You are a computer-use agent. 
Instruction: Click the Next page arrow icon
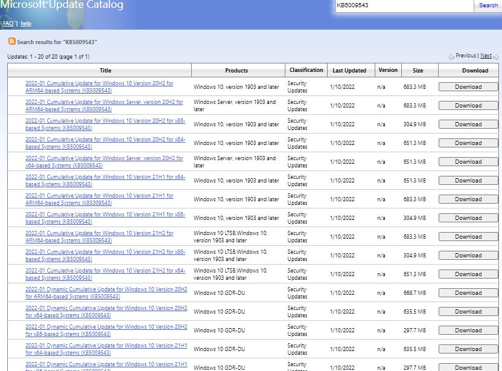[x=495, y=57]
